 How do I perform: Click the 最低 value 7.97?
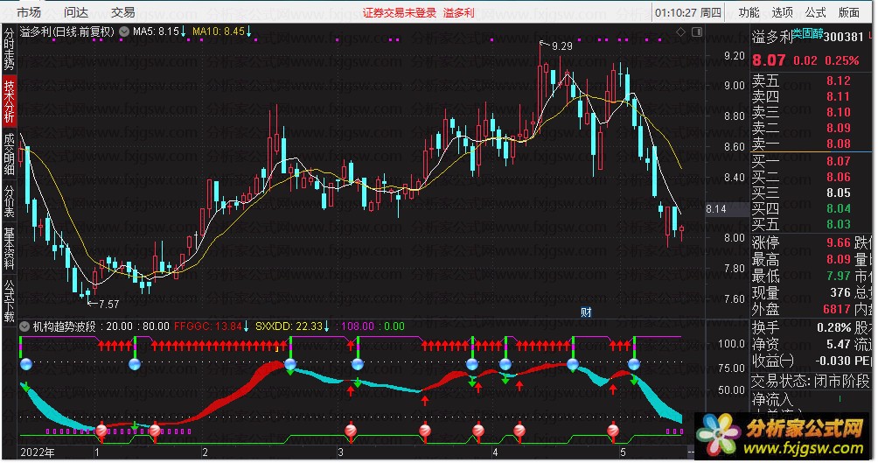tap(839, 276)
